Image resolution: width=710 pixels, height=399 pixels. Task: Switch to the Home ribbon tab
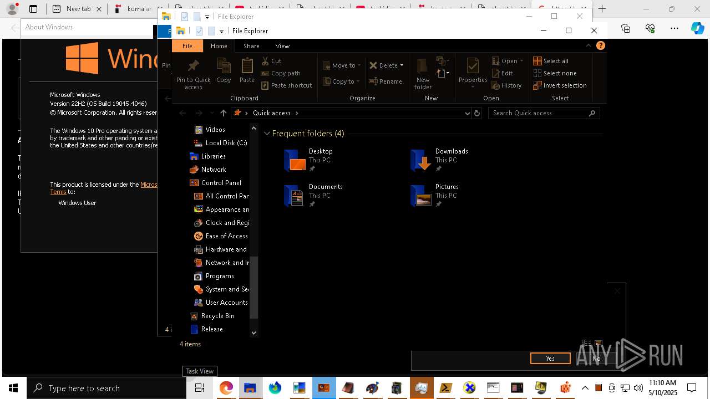point(219,46)
